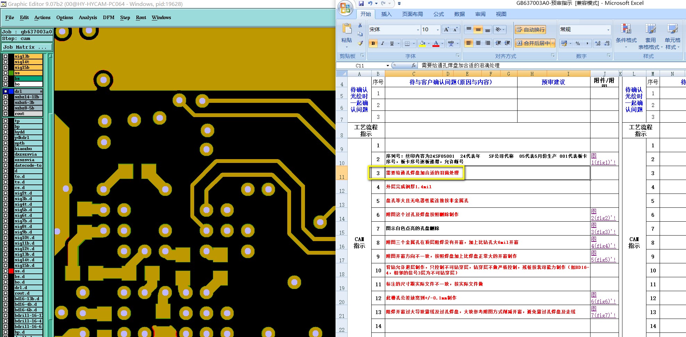
Task: Align cell text to the right
Action: 488,43
